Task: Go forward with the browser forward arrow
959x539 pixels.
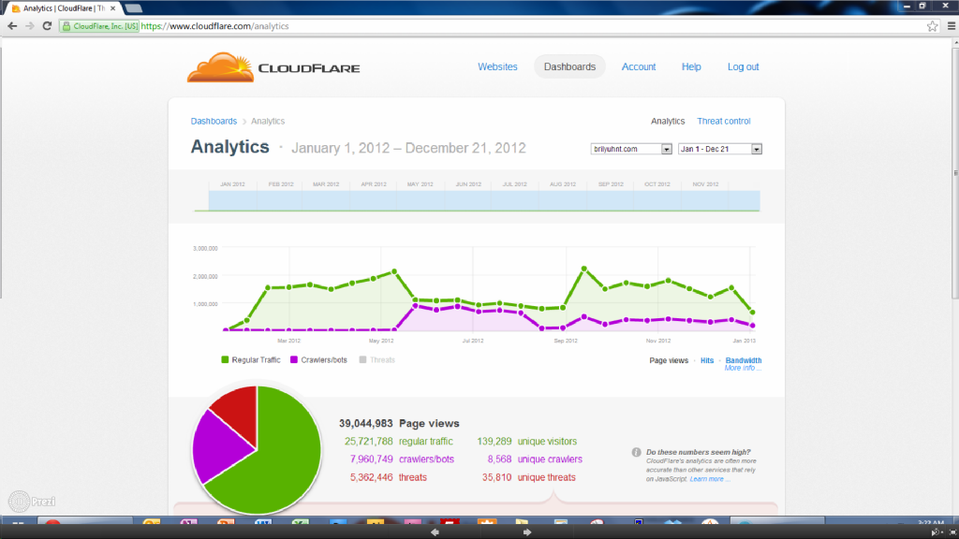Action: click(29, 26)
